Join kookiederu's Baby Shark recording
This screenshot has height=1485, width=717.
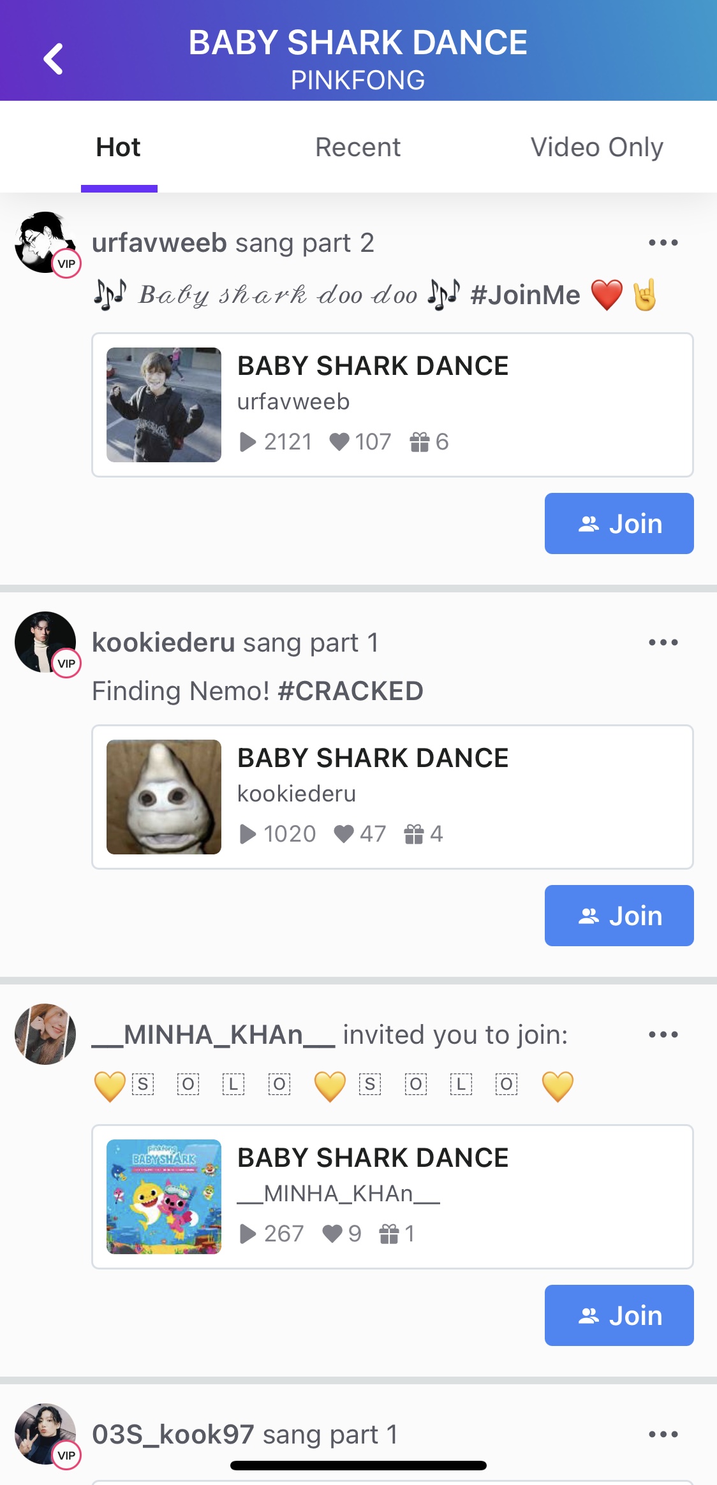click(x=619, y=916)
